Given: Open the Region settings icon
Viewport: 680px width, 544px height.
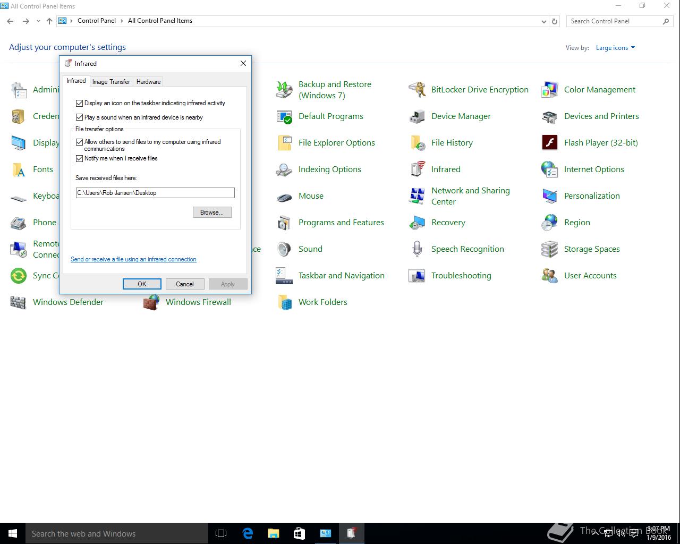Looking at the screenshot, I should [x=550, y=223].
